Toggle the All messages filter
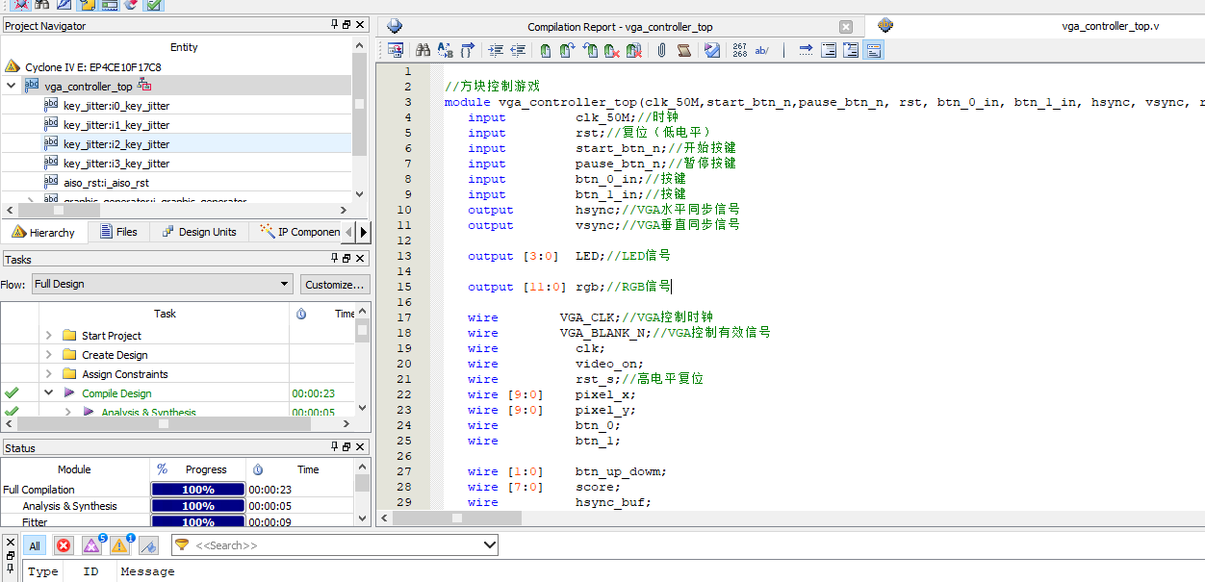1205x582 pixels. 35,545
